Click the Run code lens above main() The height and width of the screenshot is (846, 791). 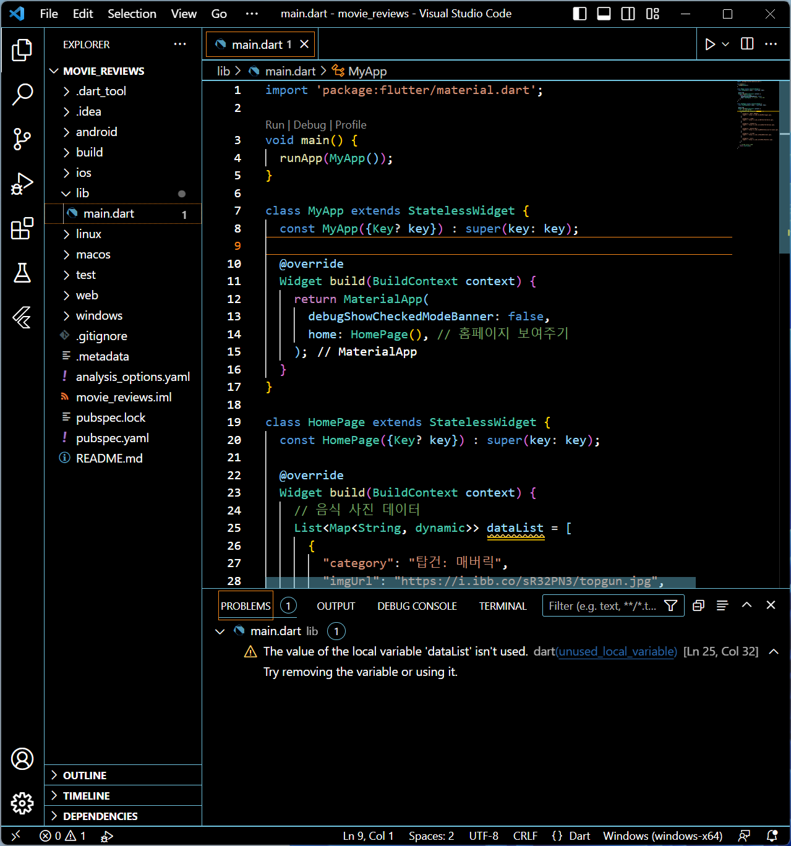pos(275,125)
